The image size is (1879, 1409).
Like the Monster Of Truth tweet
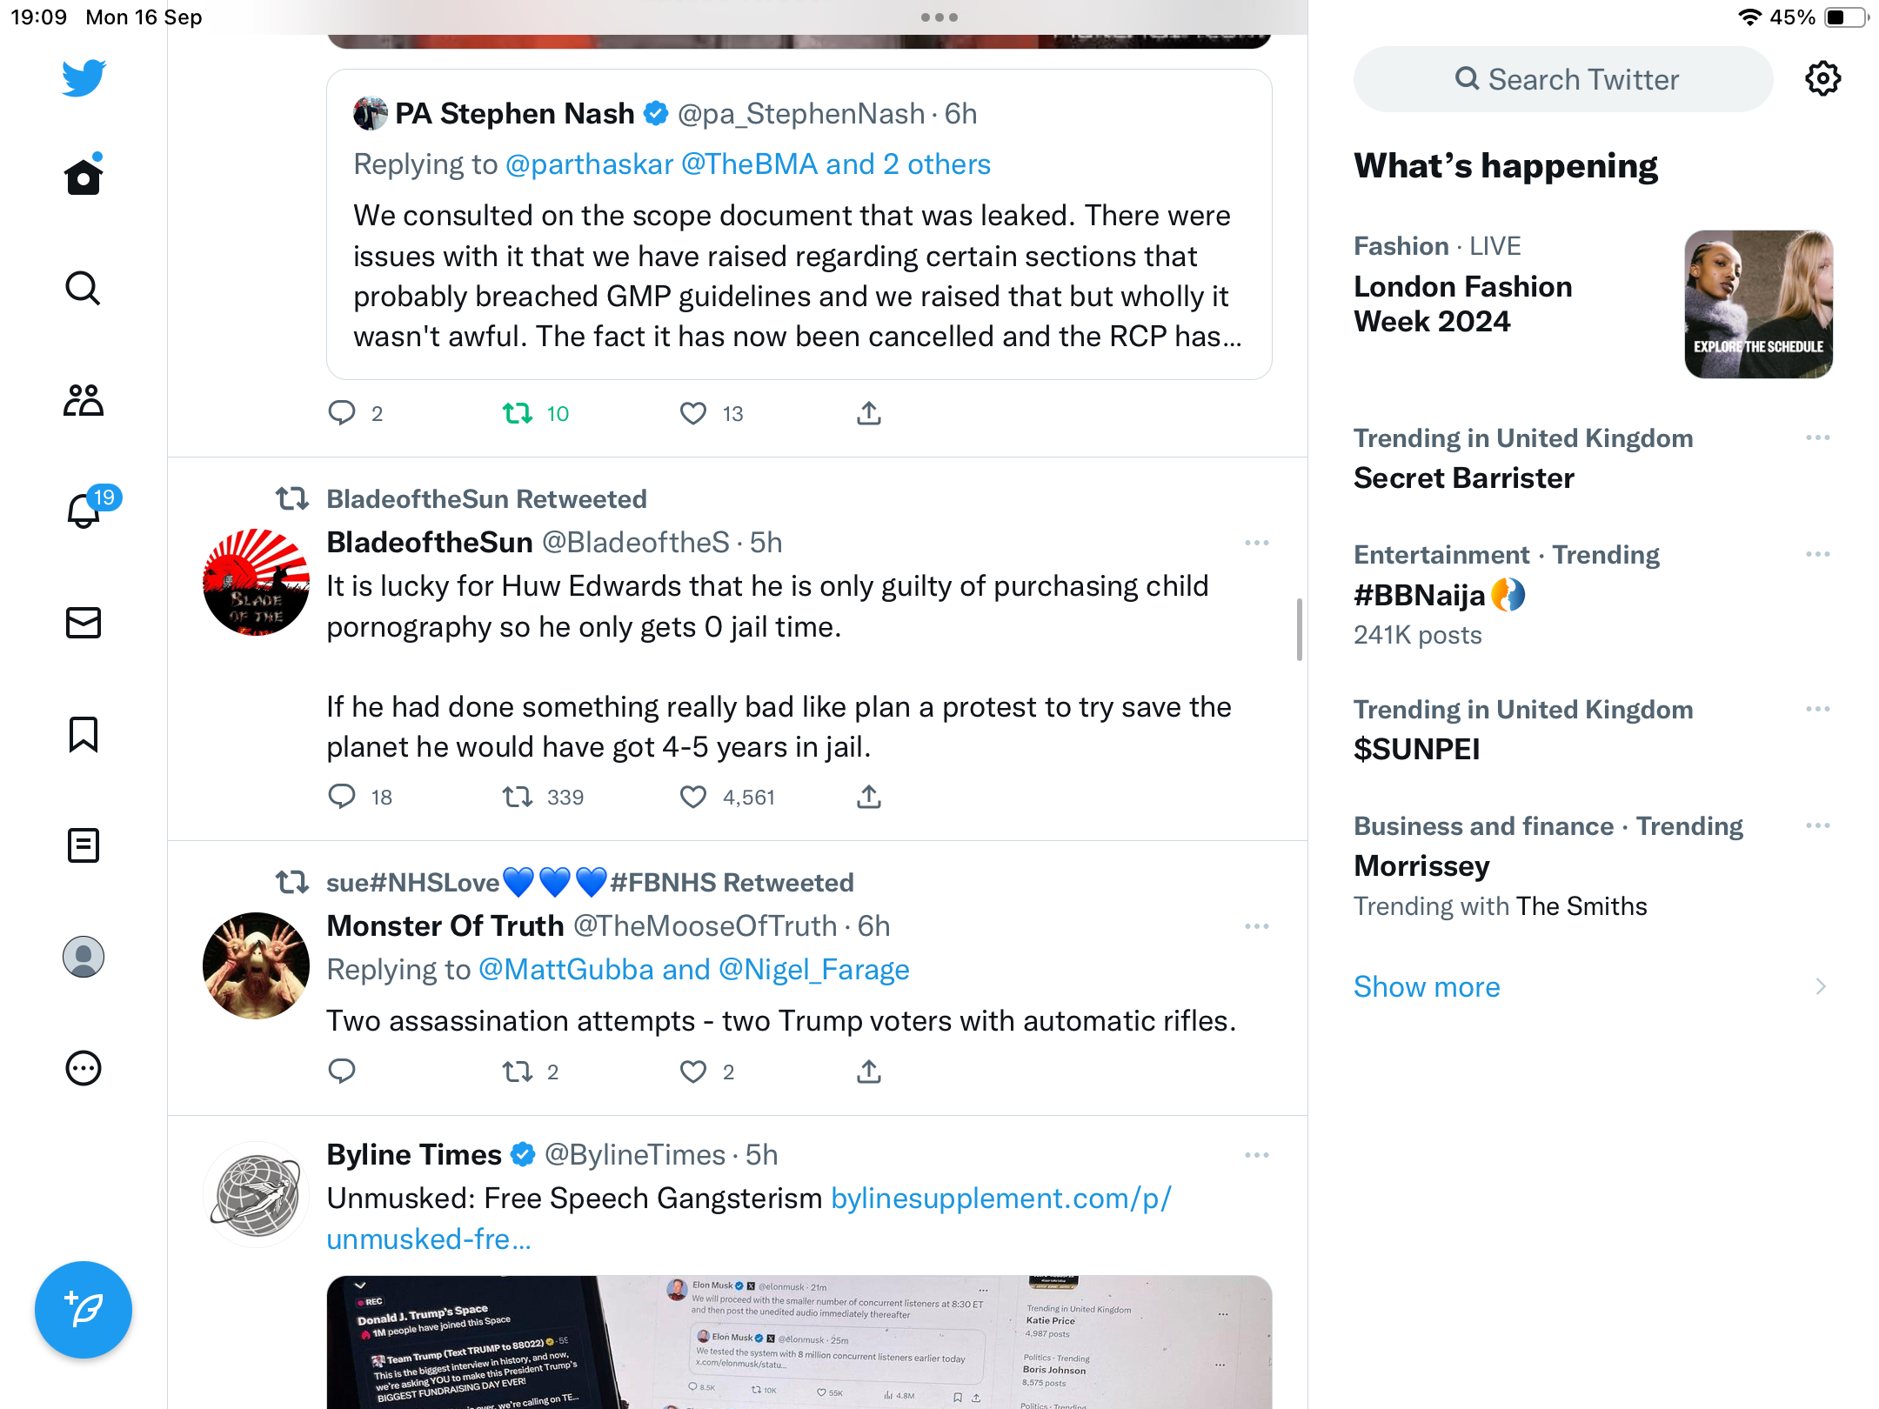tap(693, 1072)
